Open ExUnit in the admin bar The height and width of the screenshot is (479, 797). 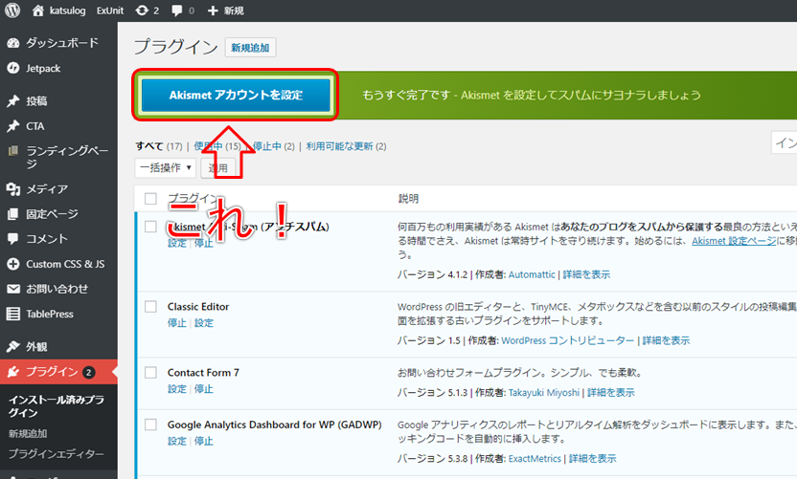pyautogui.click(x=110, y=11)
